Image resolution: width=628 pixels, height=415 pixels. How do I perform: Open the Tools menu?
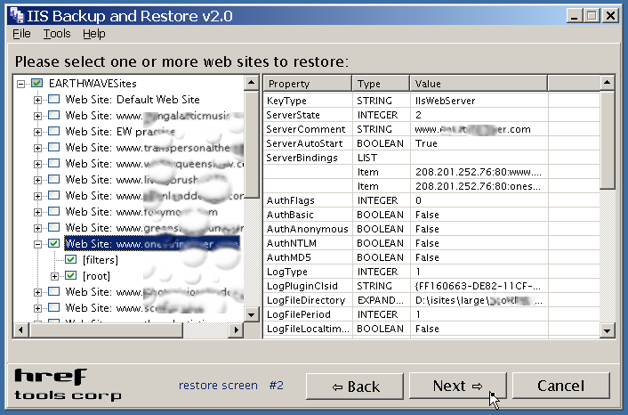(57, 34)
